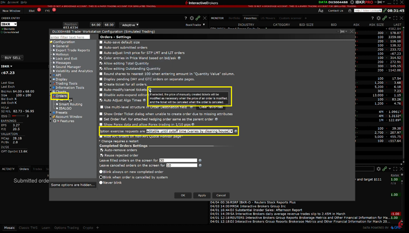Open Monitor panel gear configuration icon
The width and height of the screenshot is (409, 233).
[379, 18]
